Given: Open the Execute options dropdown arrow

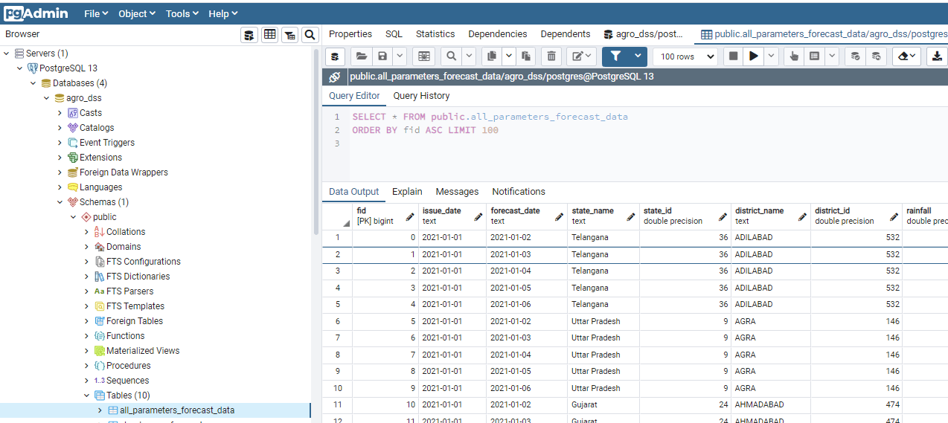Looking at the screenshot, I should (x=771, y=56).
